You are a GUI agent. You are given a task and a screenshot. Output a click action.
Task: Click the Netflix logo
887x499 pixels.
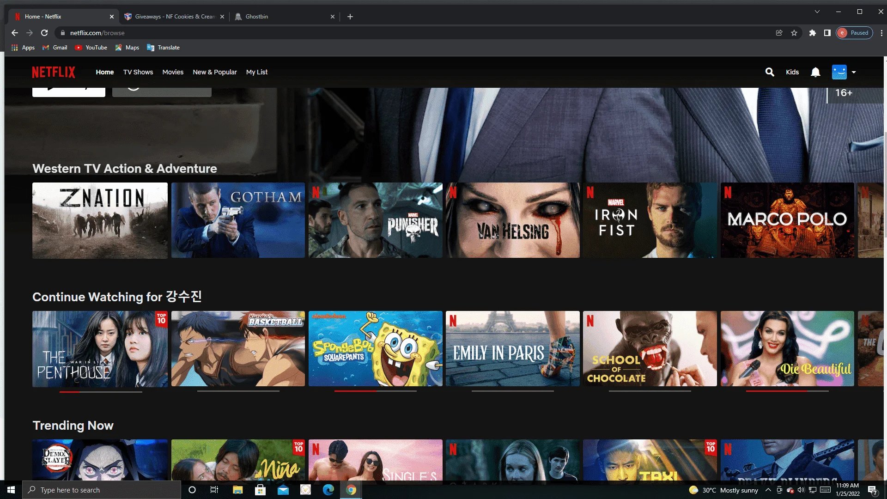tap(54, 72)
